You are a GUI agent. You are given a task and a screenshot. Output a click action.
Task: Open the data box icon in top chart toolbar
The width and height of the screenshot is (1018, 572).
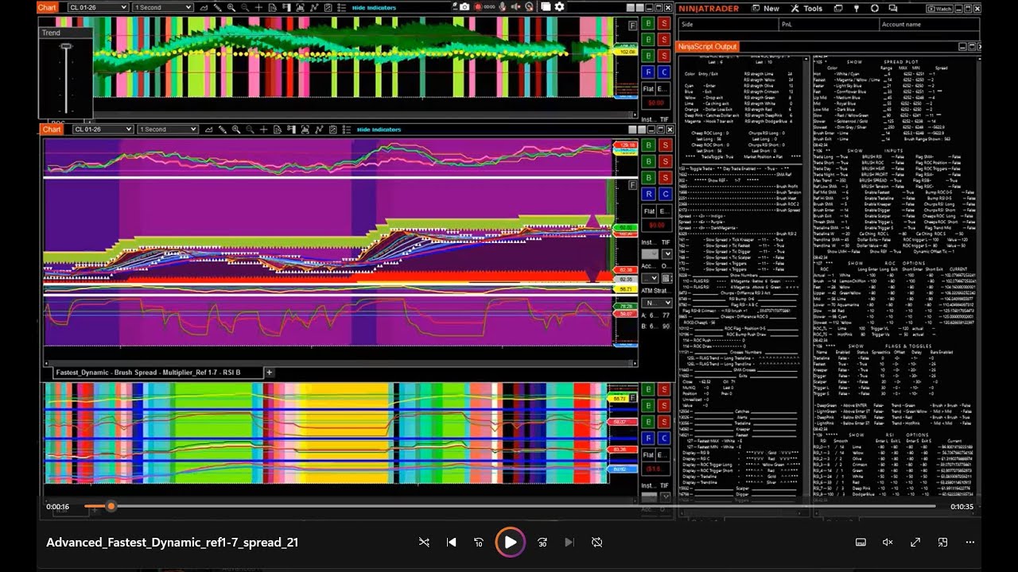coord(272,7)
